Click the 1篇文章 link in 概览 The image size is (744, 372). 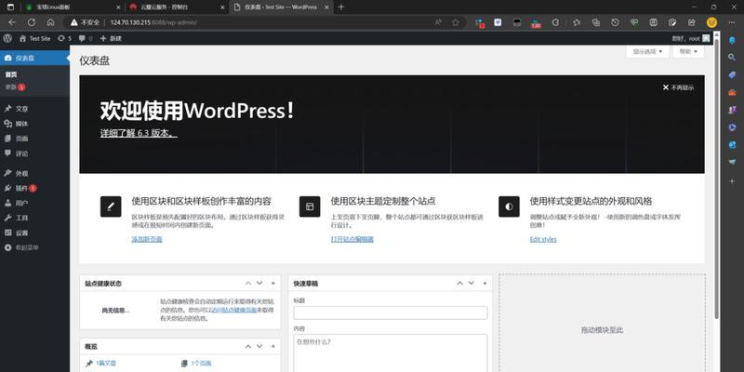(x=106, y=363)
